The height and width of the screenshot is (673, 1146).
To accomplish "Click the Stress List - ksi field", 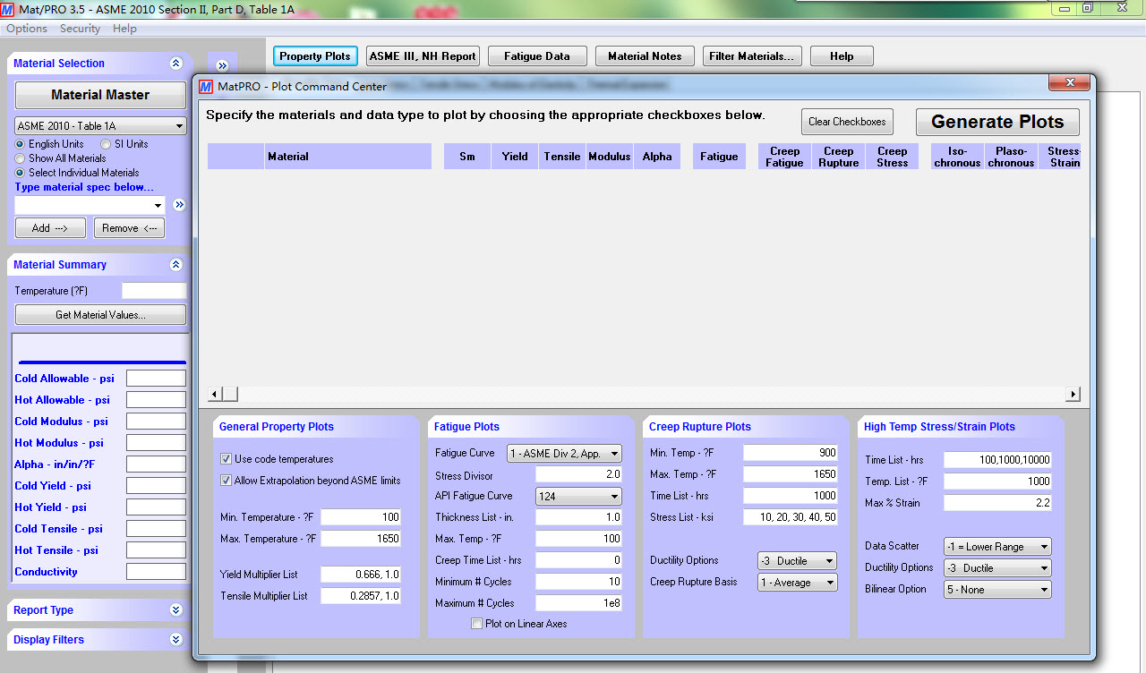I will click(791, 517).
